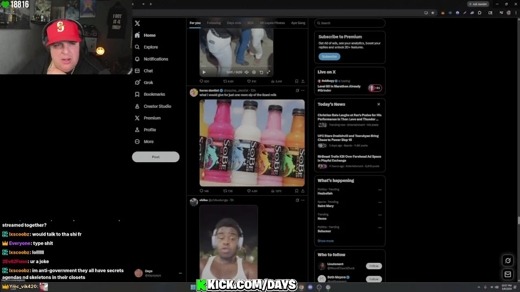Viewport: 520px width, 292px height.
Task: Open Bookmarks in sidebar
Action: pos(150,94)
